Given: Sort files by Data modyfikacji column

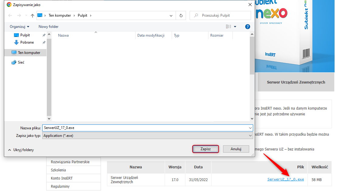Looking at the screenshot, I should coord(151,35).
